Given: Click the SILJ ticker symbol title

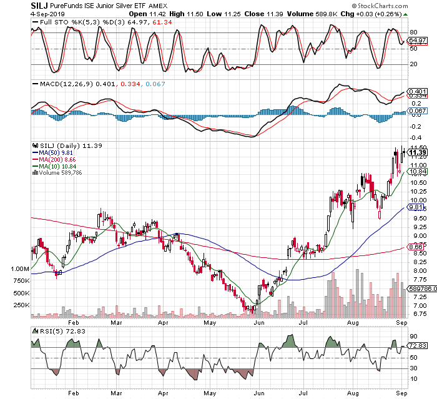Looking at the screenshot, I should click(x=39, y=6).
